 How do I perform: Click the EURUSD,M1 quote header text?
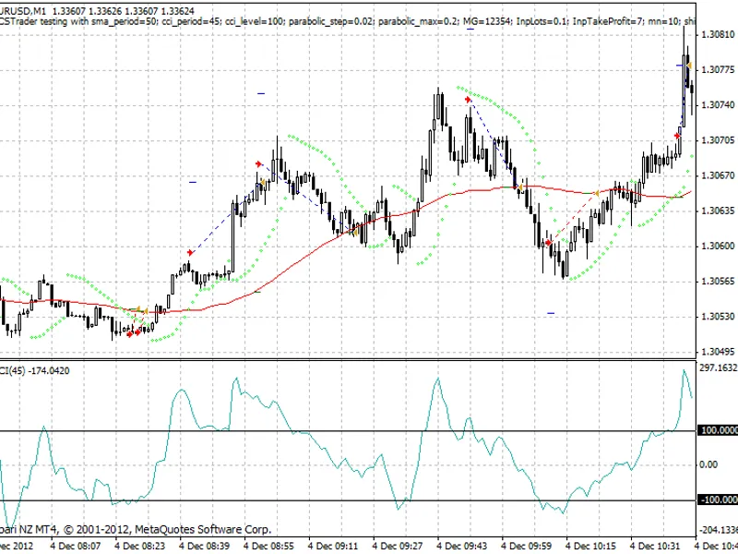(97, 10)
